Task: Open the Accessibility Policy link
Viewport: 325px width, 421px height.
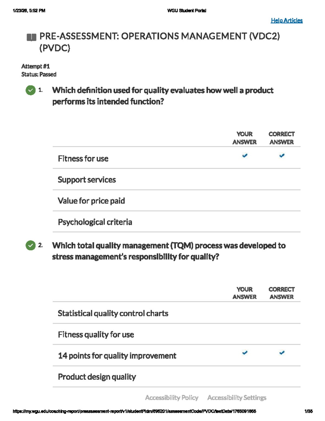Action: (172, 398)
